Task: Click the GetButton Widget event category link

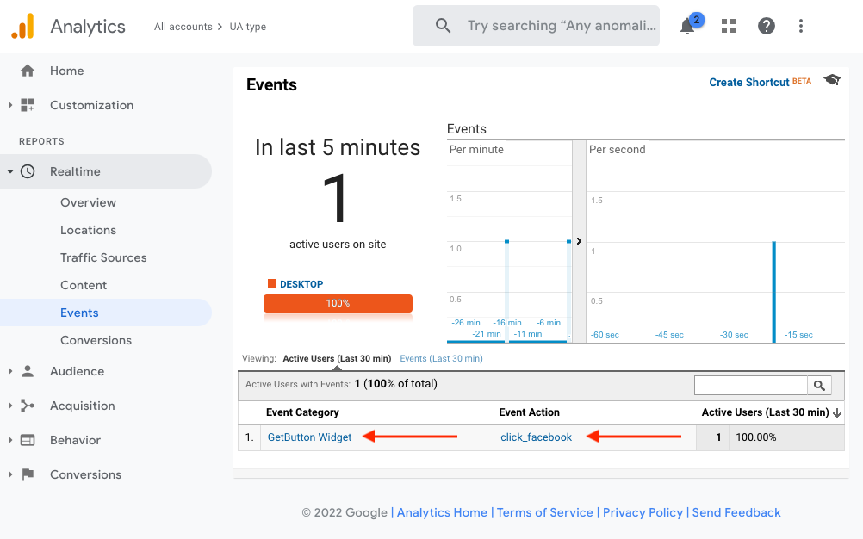Action: (x=309, y=437)
